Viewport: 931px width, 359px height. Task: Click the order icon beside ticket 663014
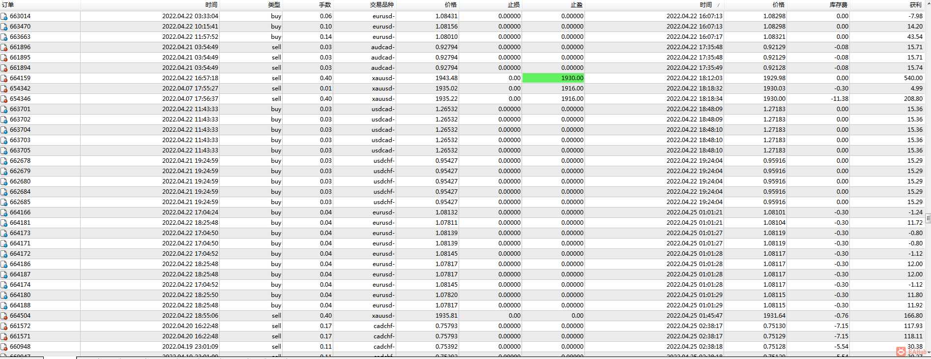click(x=4, y=16)
